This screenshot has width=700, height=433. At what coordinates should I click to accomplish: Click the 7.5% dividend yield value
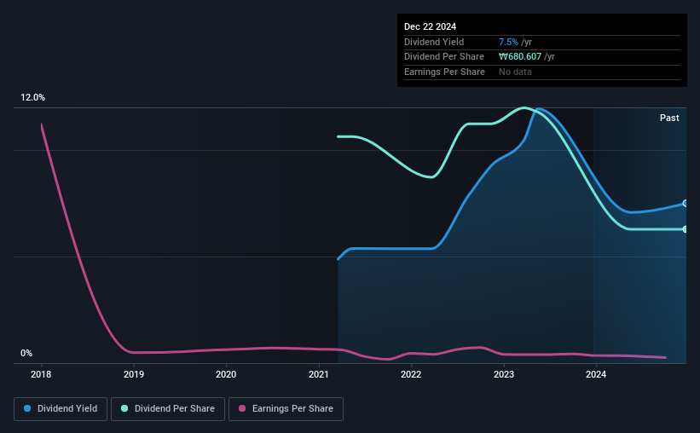(x=508, y=42)
